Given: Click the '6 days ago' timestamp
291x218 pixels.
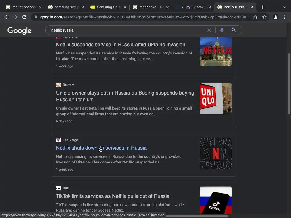Looking at the screenshot, I should [64, 121].
